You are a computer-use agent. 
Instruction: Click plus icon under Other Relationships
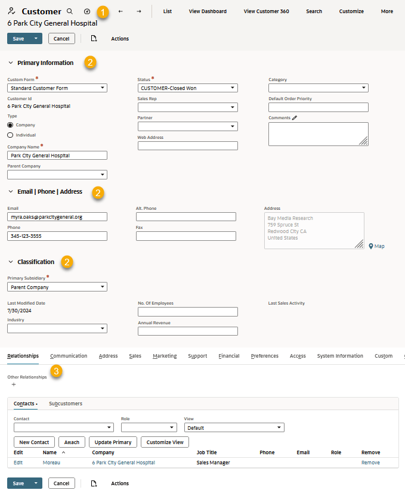click(x=14, y=384)
